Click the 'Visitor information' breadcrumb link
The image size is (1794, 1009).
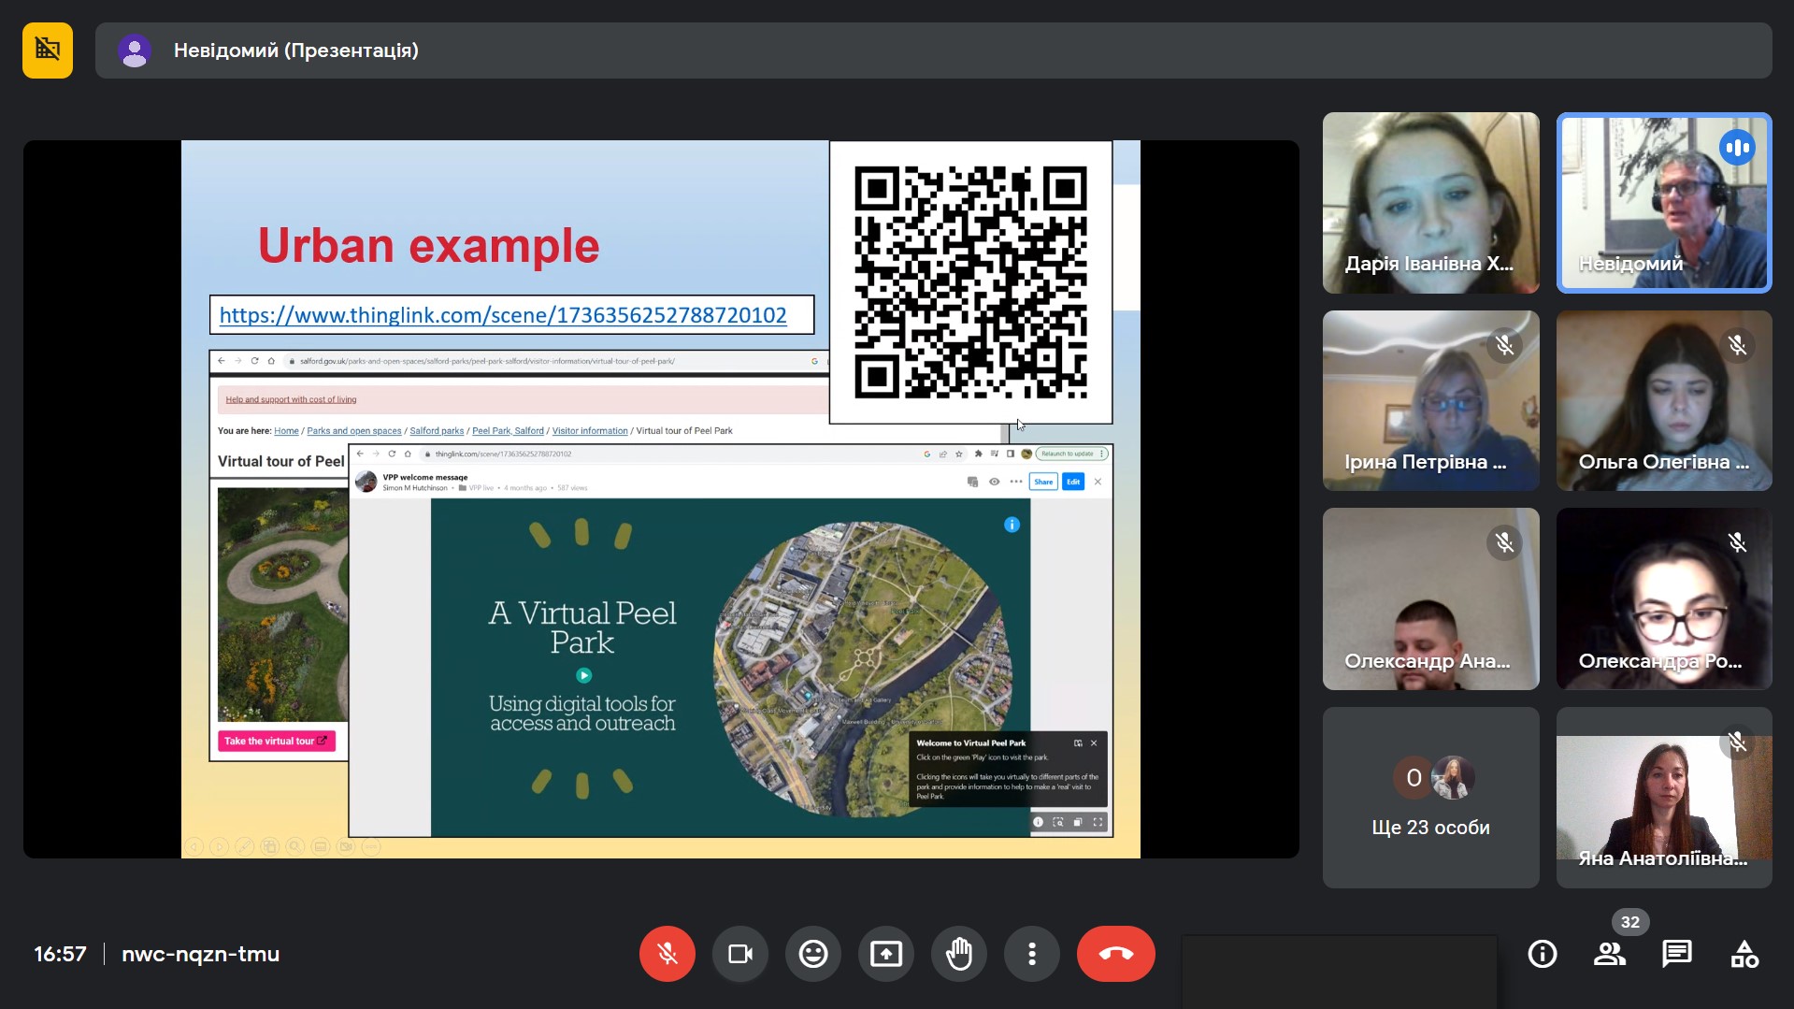pyautogui.click(x=590, y=431)
